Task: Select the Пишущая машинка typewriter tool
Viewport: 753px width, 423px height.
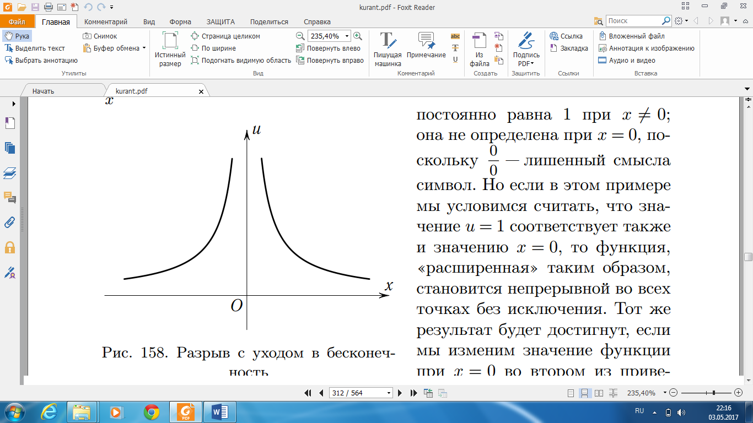Action: coord(388,50)
